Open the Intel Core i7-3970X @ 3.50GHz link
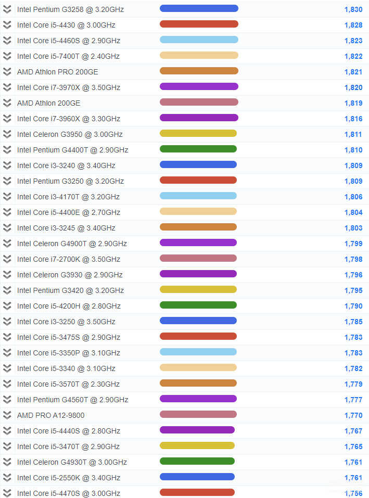369x498 pixels. [69, 87]
